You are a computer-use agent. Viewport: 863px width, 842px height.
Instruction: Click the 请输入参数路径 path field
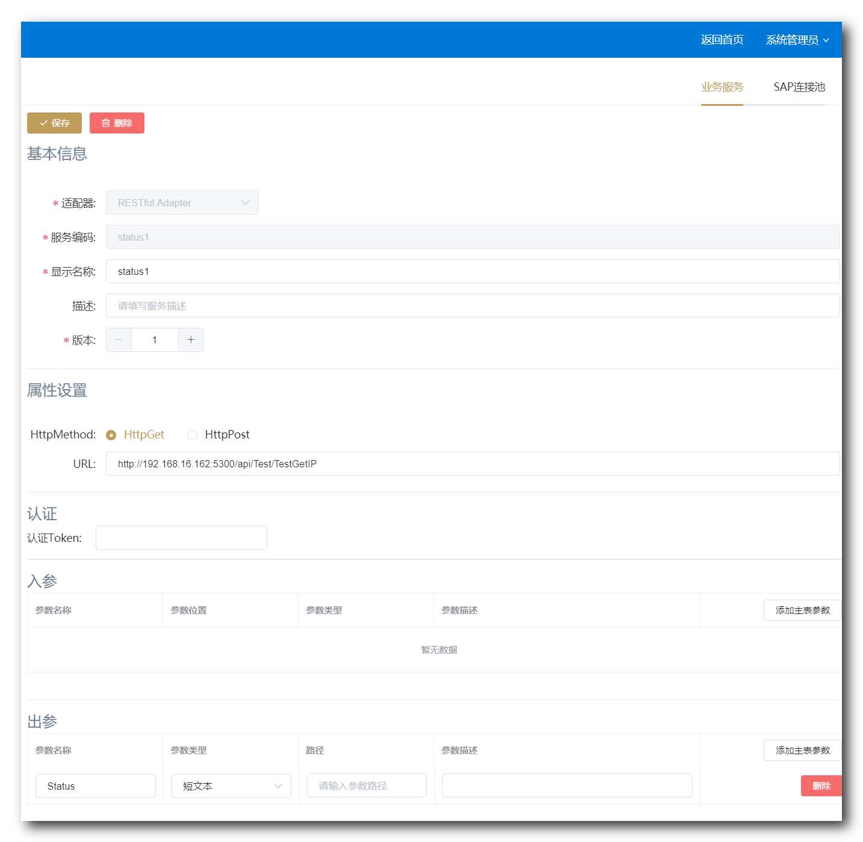coord(367,785)
